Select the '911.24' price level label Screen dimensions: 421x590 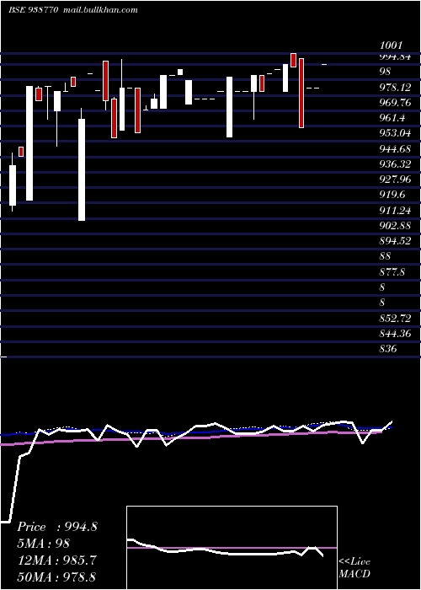pyautogui.click(x=395, y=211)
